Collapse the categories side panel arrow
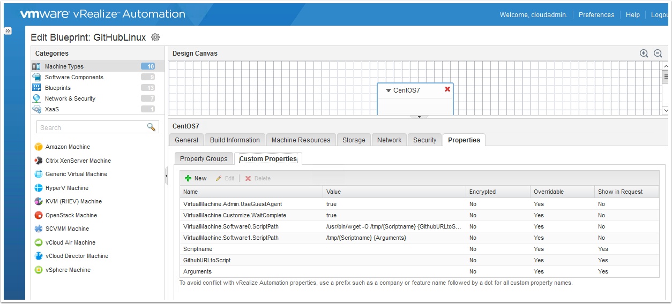The height and width of the screenshot is (304, 672). pyautogui.click(x=166, y=176)
